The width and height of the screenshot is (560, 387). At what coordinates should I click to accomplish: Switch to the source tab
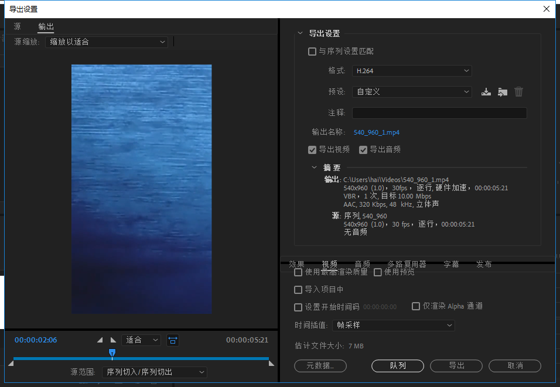click(17, 26)
